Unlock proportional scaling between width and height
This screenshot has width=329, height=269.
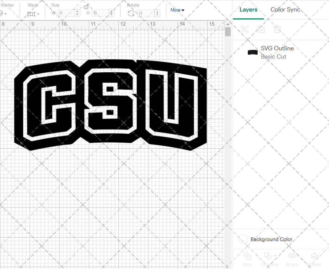tap(87, 6)
